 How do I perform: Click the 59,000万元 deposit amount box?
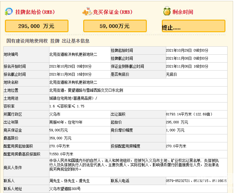(x=115, y=26)
